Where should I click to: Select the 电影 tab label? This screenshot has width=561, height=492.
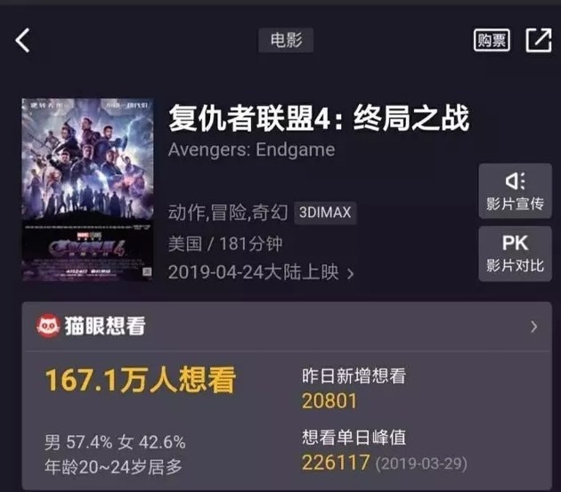click(286, 40)
